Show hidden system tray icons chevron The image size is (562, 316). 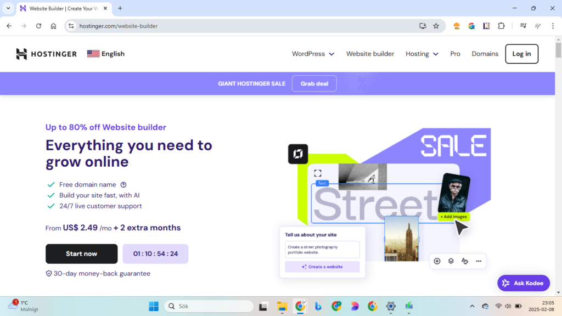(x=472, y=306)
